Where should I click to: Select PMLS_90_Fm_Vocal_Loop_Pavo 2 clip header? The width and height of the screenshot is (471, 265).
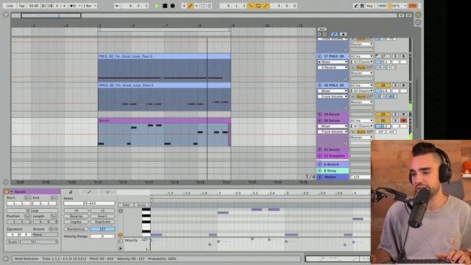tap(164, 56)
